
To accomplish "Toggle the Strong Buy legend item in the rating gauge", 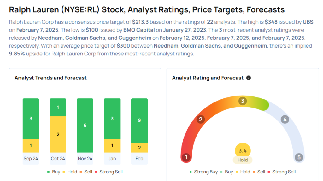I will (x=203, y=172).
